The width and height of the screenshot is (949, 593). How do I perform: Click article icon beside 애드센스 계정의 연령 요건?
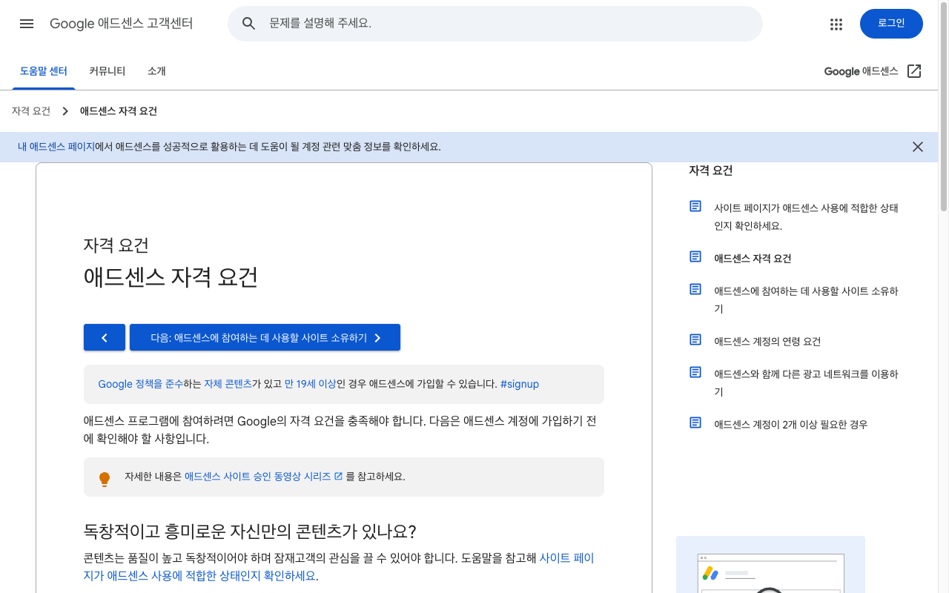[x=695, y=339]
